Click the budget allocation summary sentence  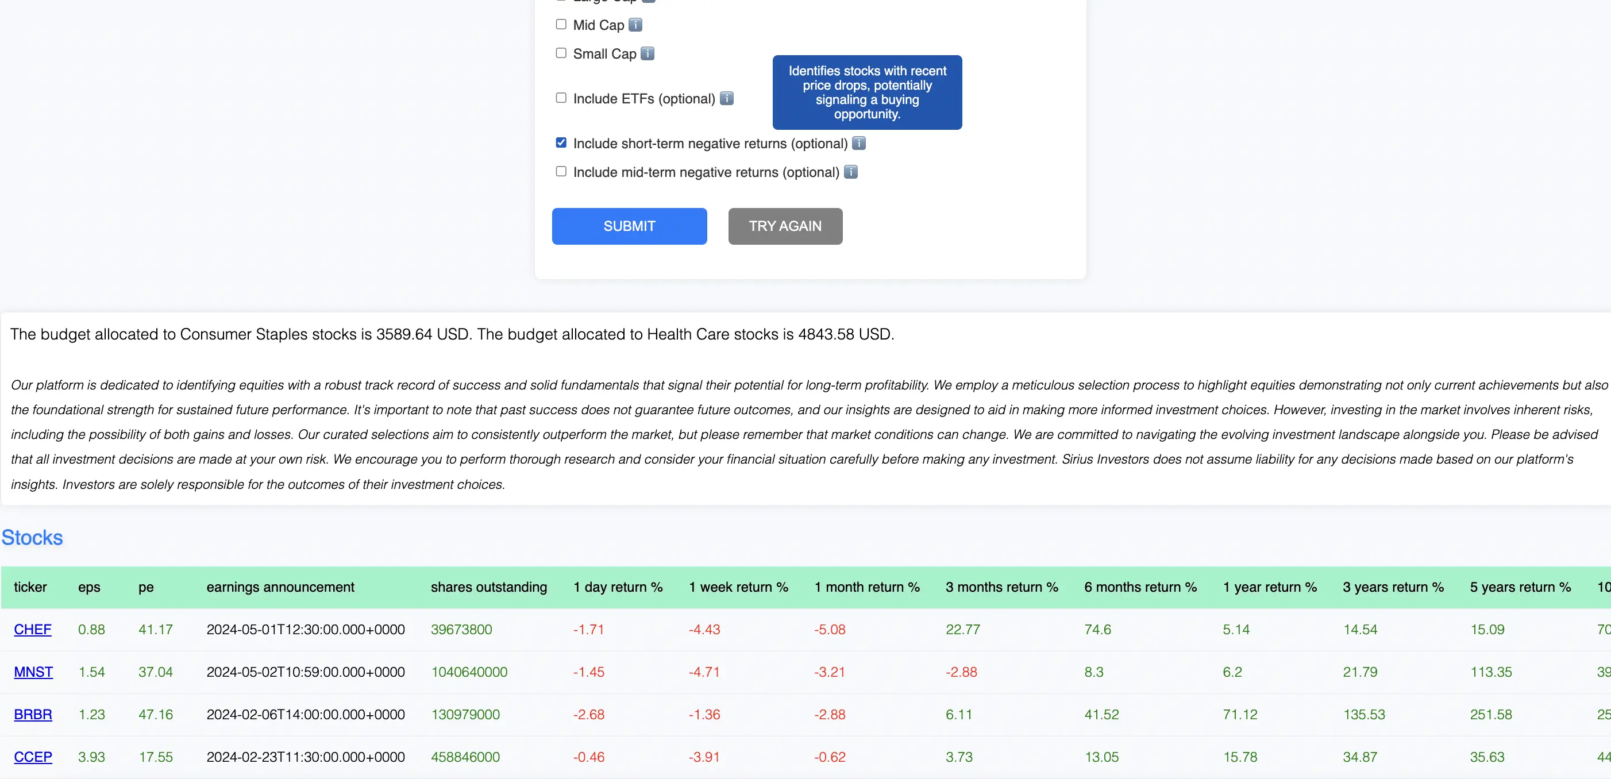pos(452,334)
